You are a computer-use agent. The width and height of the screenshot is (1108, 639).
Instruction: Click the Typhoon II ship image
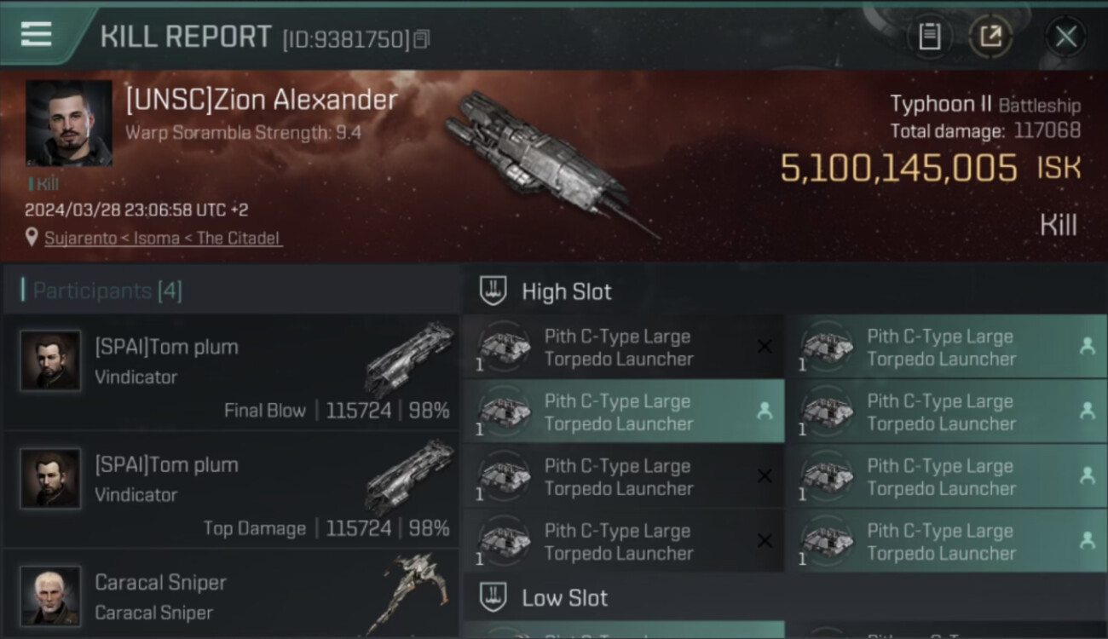pyautogui.click(x=545, y=162)
